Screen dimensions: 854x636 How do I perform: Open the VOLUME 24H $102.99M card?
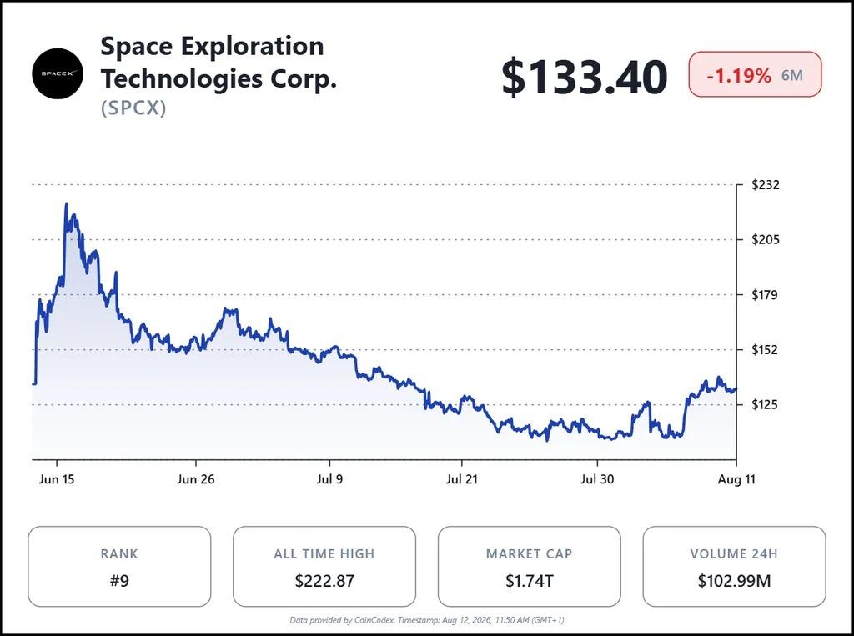click(734, 566)
